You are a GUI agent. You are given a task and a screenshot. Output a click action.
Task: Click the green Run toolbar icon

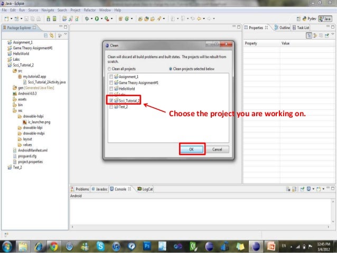(x=97, y=19)
